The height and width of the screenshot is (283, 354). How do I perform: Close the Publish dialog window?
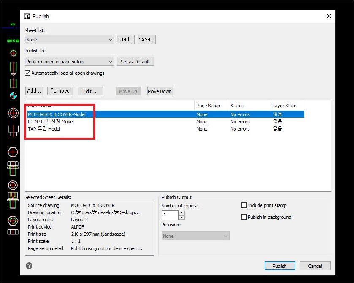coord(329,16)
